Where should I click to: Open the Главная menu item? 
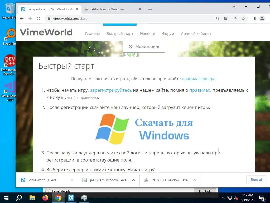point(93,34)
